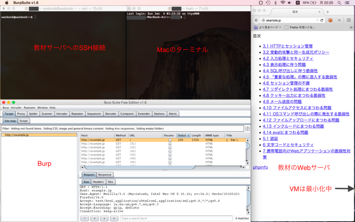Sort by Host column header
The width and height of the screenshot is (355, 222).
click(x=97, y=135)
